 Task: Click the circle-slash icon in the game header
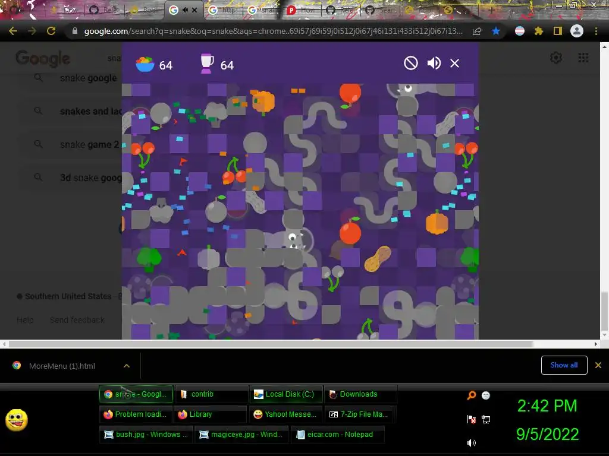410,63
